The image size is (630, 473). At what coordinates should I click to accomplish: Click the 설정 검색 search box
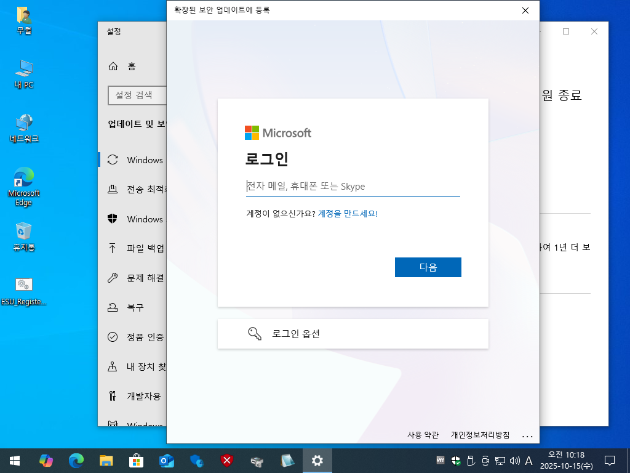[x=137, y=95]
